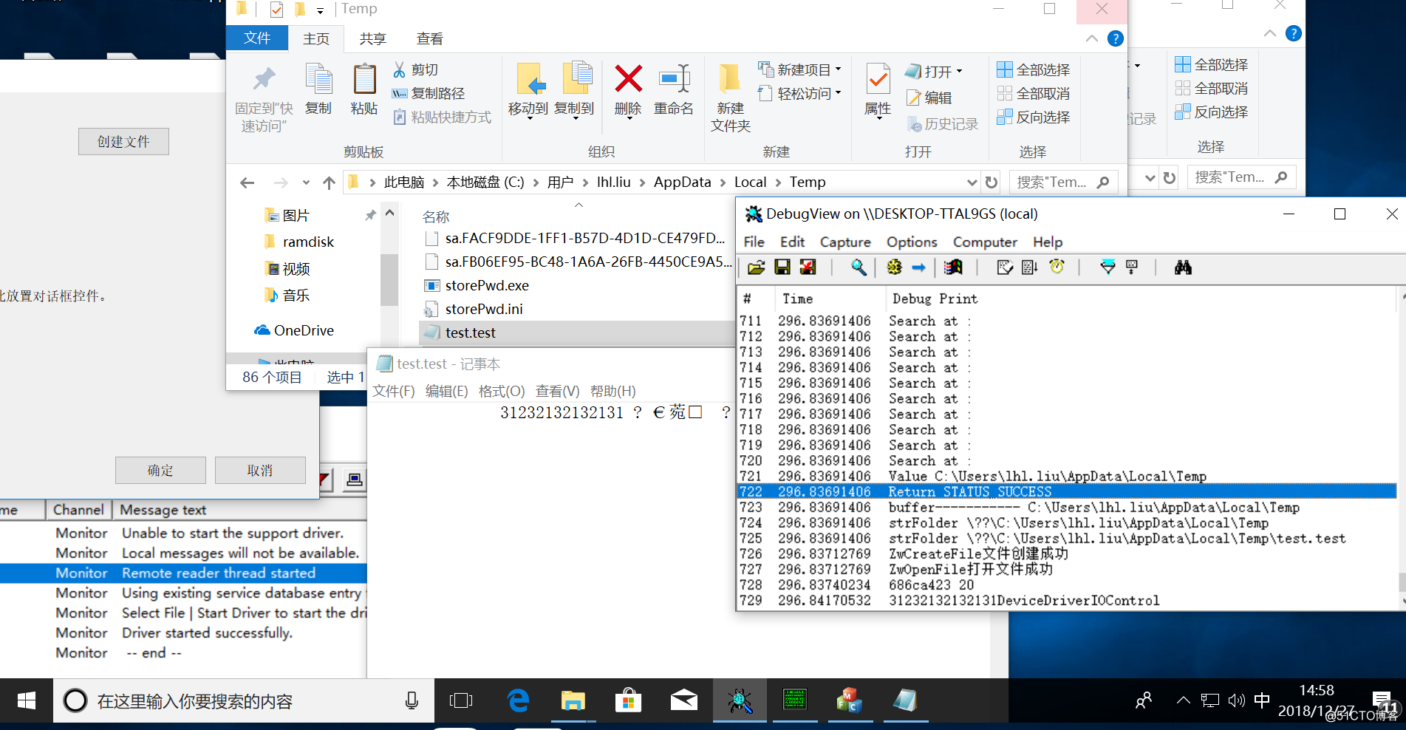This screenshot has width=1406, height=730.
Task: Go up one folder level arrow
Action: (x=329, y=182)
